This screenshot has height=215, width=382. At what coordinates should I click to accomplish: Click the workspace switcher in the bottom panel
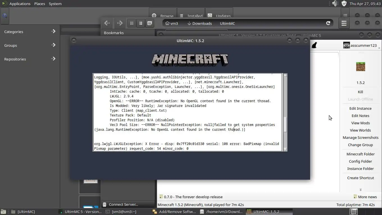coord(354,212)
